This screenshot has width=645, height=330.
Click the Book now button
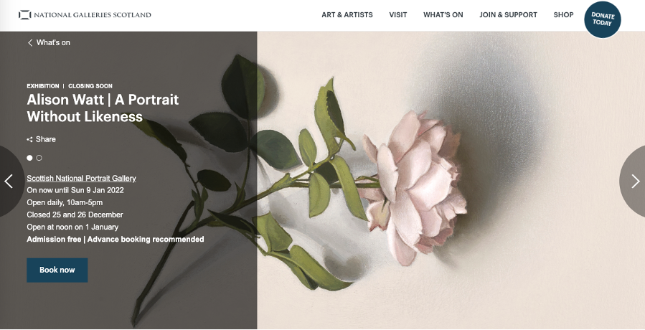coord(57,270)
